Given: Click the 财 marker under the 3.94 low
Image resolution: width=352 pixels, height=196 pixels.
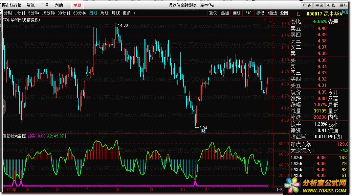Looking at the screenshot, I should (203, 131).
